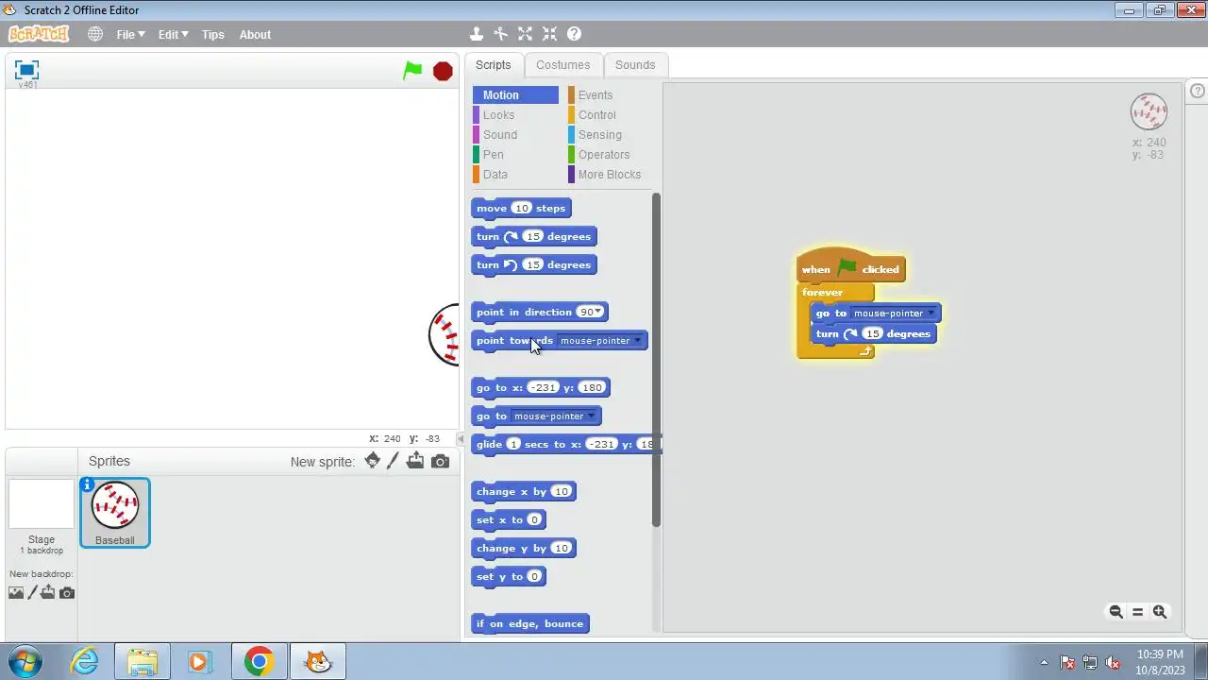Select the More Blocks category
This screenshot has height=680, width=1208.
[609, 175]
